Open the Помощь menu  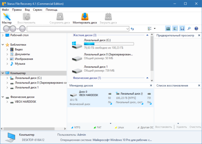[x=51, y=10]
